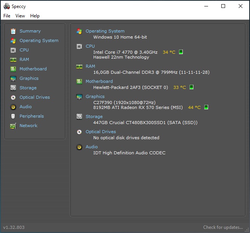
Task: Click the Network card icon in sidebar
Action: click(13, 126)
